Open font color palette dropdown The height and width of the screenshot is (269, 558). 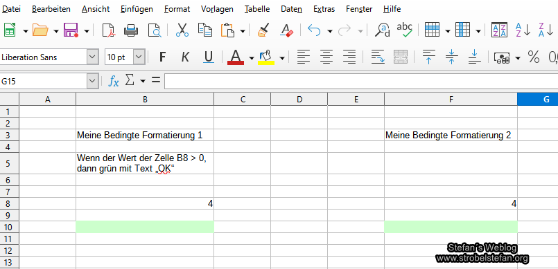[251, 58]
